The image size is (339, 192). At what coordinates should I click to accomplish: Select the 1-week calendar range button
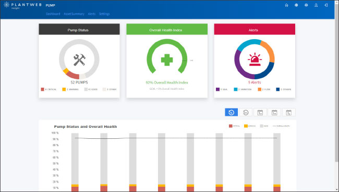[260, 112]
